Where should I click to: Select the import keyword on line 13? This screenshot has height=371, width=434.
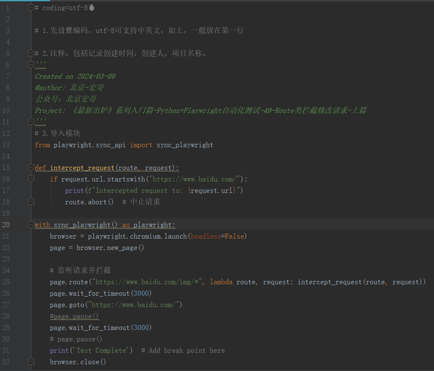[x=141, y=145]
